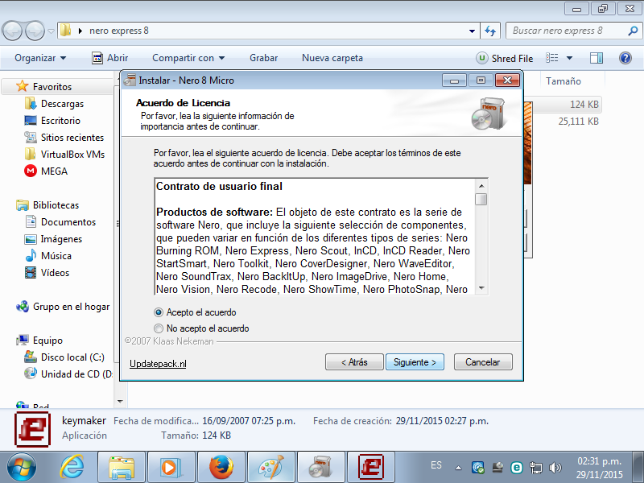Click the keymaker icon in details pane

point(32,429)
